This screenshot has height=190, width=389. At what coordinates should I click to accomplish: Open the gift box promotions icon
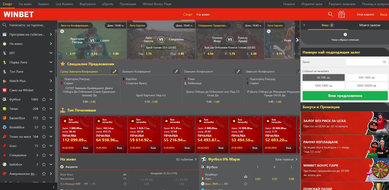click(x=342, y=14)
